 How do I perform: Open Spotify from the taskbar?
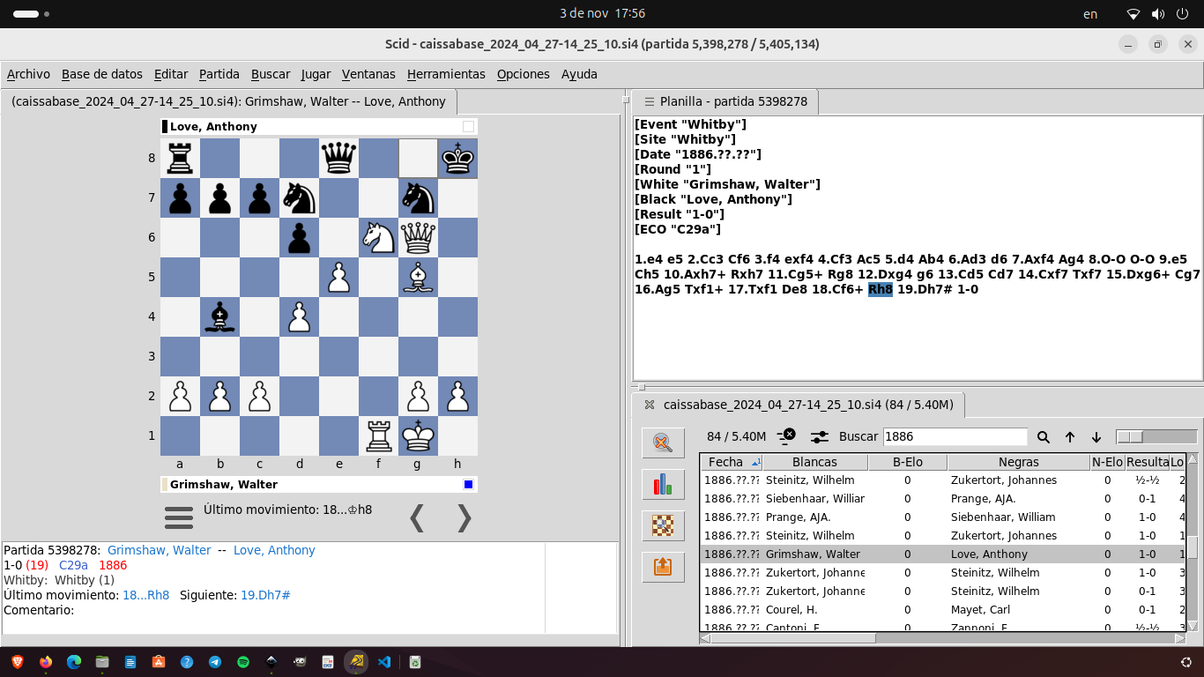tap(243, 661)
